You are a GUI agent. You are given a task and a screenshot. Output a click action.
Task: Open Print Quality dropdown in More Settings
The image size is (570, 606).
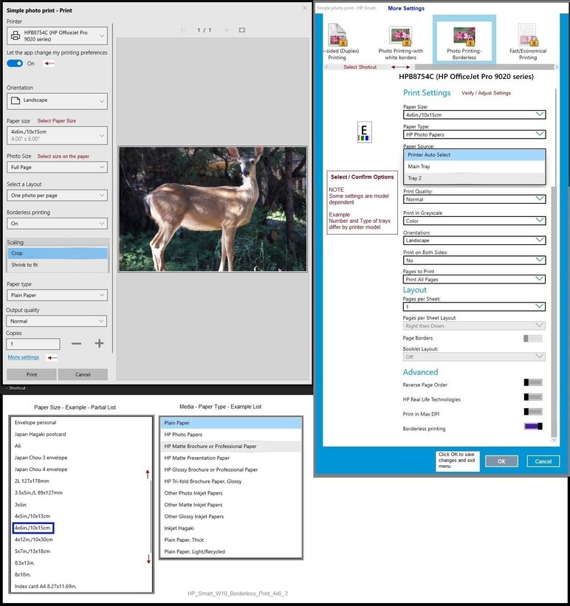pos(474,199)
